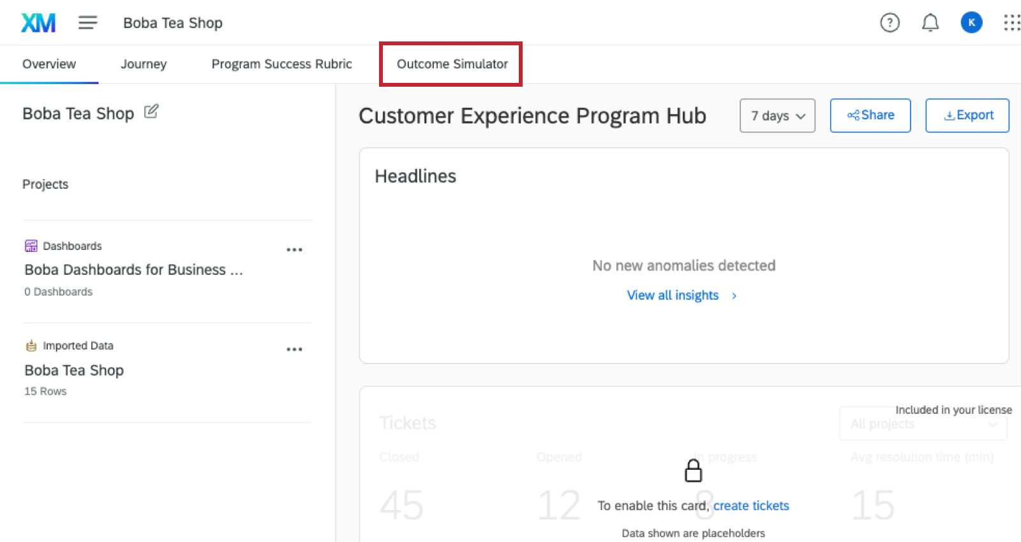This screenshot has width=1021, height=542.
Task: Click the 0 Dashboards count text
Action: [x=58, y=291]
